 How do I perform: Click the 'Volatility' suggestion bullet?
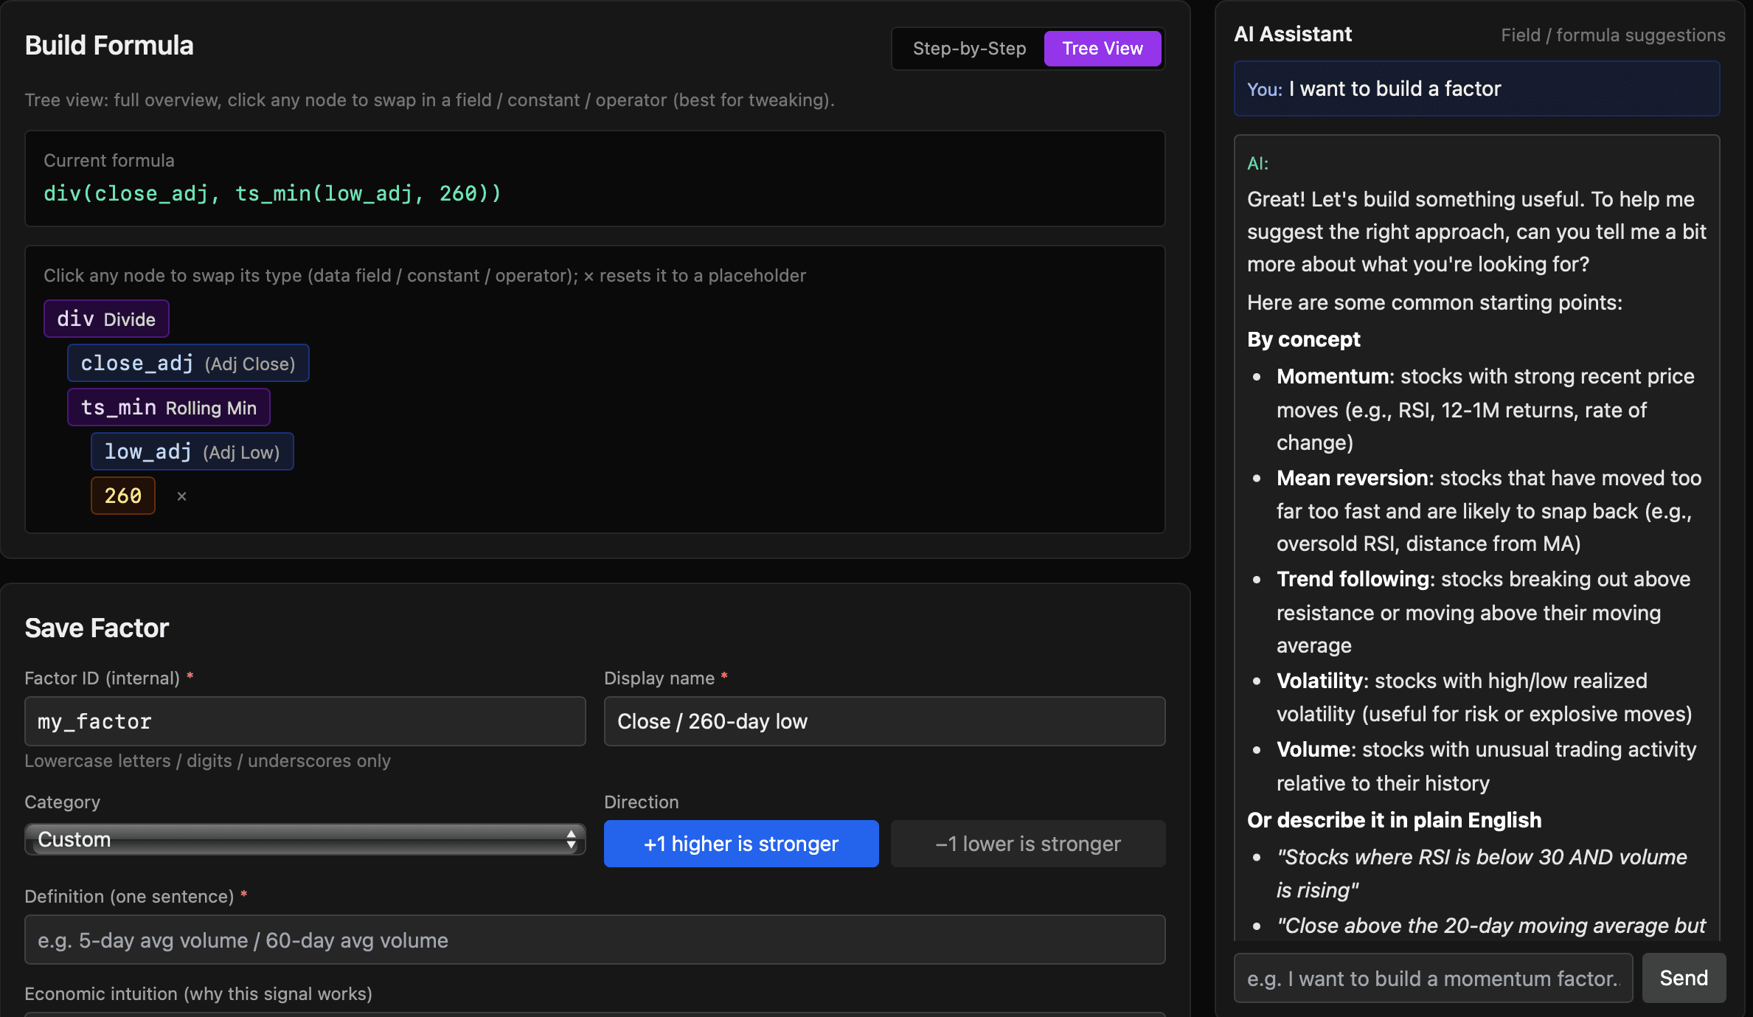pyautogui.click(x=1484, y=697)
